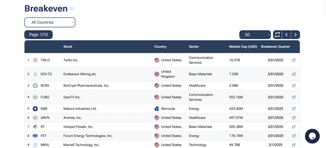Select Twilio Inc. stock name
The height and width of the screenshot is (148, 326).
[71, 60]
